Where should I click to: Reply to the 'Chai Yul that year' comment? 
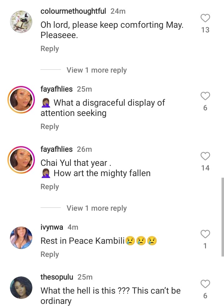pos(49,187)
